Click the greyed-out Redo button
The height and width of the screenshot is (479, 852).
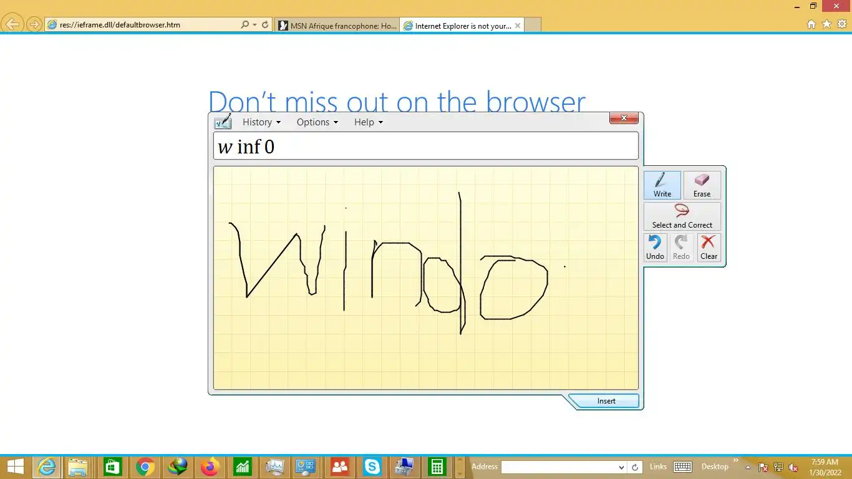pos(681,248)
